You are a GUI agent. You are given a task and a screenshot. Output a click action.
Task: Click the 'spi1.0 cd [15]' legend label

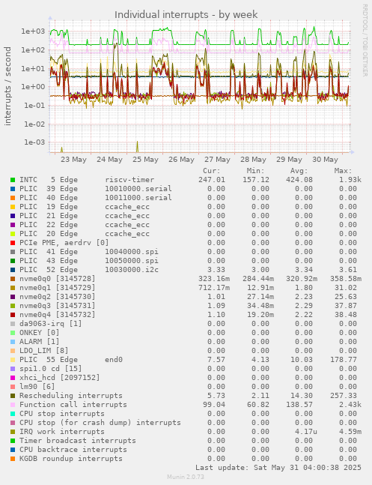pyautogui.click(x=51, y=369)
